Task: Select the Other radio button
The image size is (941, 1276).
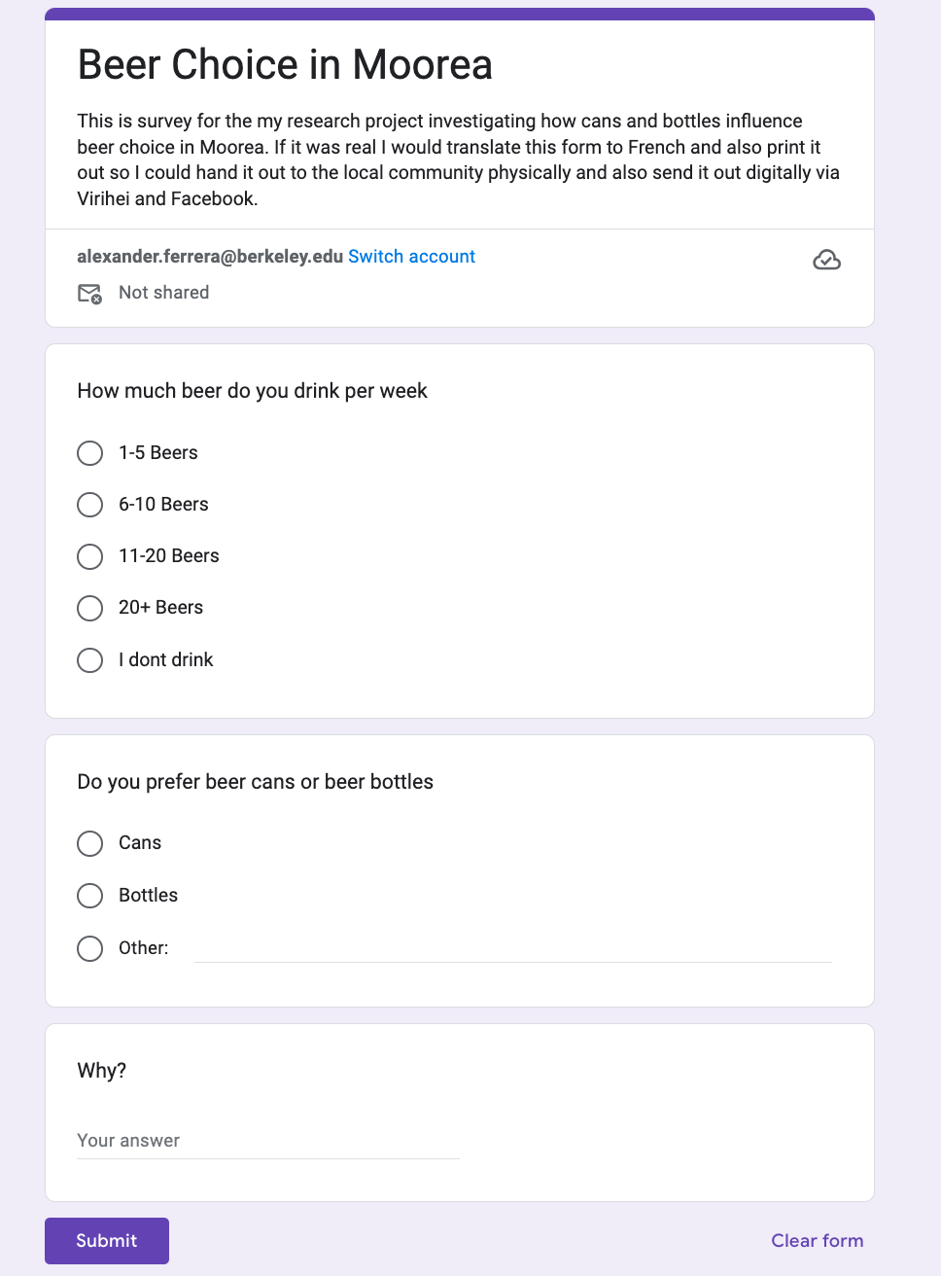Action: coord(89,948)
